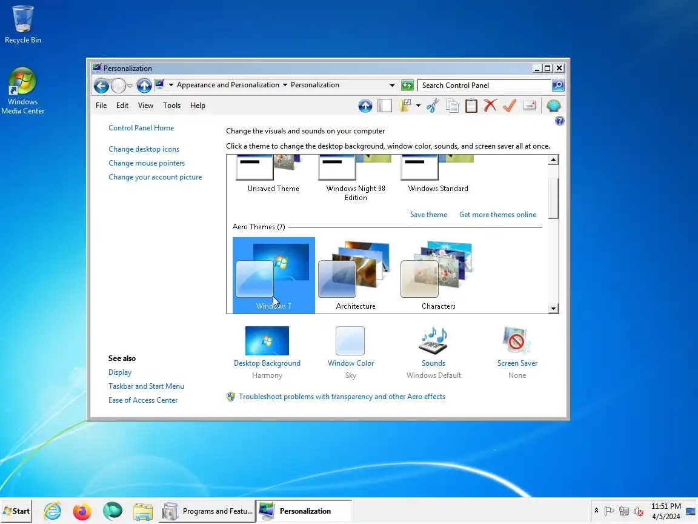Screen dimensions: 698x524
Task: Click the clipboard Paste icon
Action: click(x=471, y=106)
